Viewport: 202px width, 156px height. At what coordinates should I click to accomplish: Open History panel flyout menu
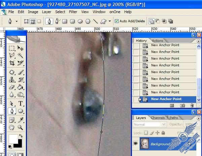tap(199, 41)
